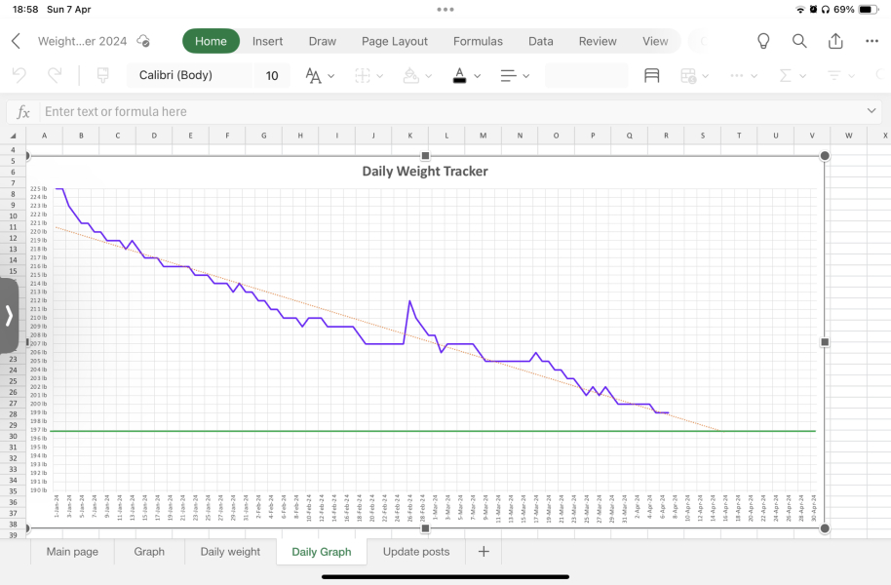
Task: Select the Calibri (Body) font name box
Action: (x=189, y=75)
